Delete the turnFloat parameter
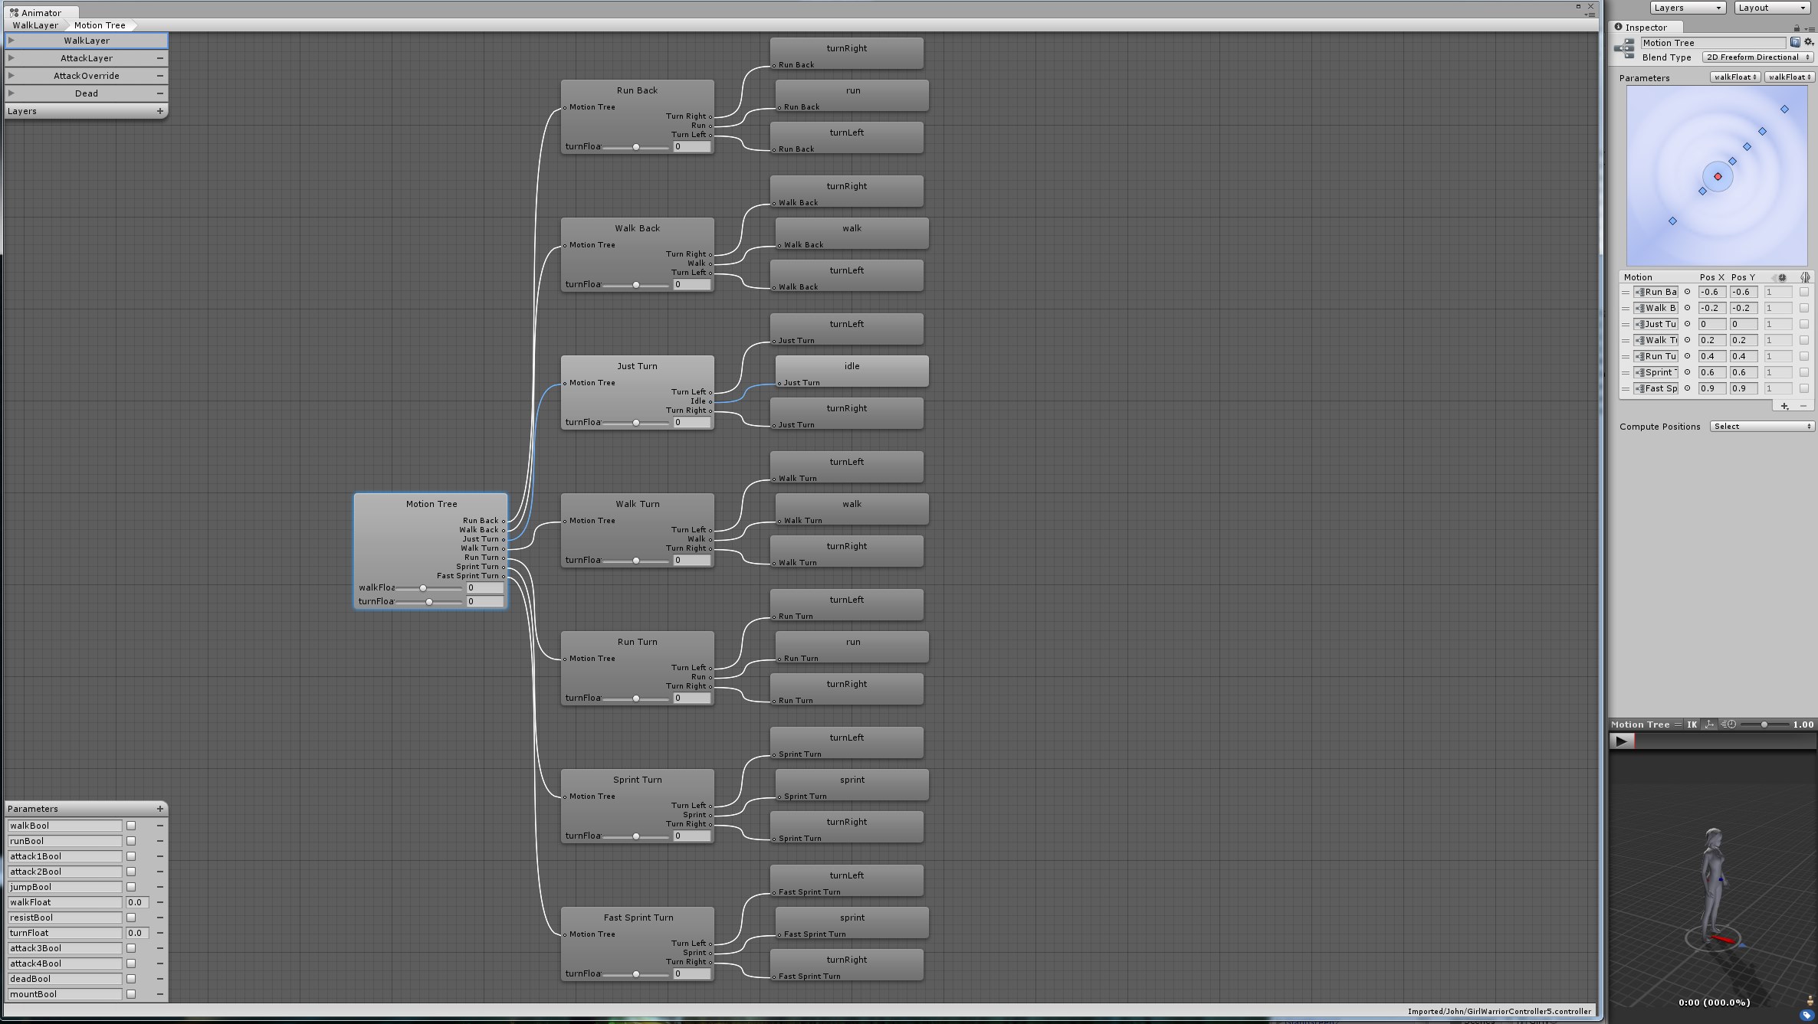1818x1024 pixels. click(x=160, y=933)
